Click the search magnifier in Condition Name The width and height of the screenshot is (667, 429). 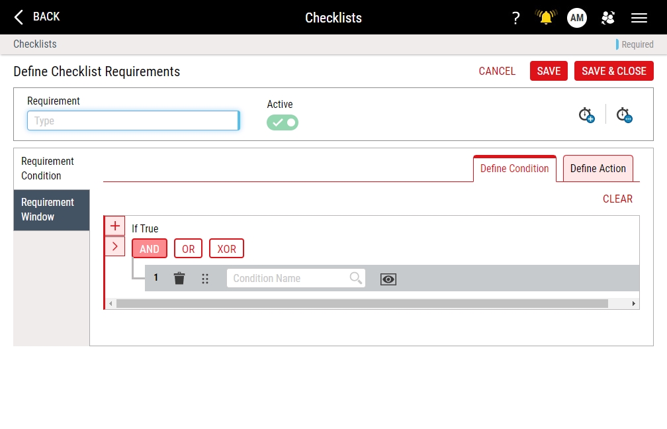pyautogui.click(x=356, y=278)
